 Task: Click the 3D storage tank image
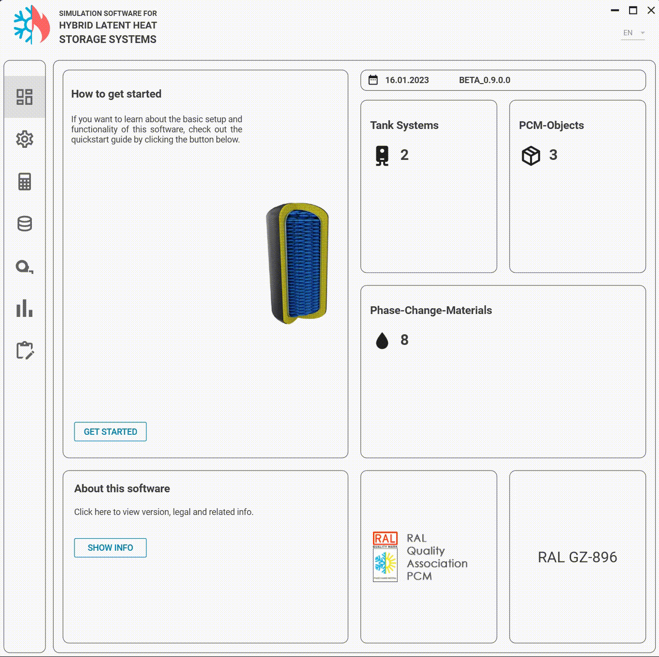pos(298,263)
